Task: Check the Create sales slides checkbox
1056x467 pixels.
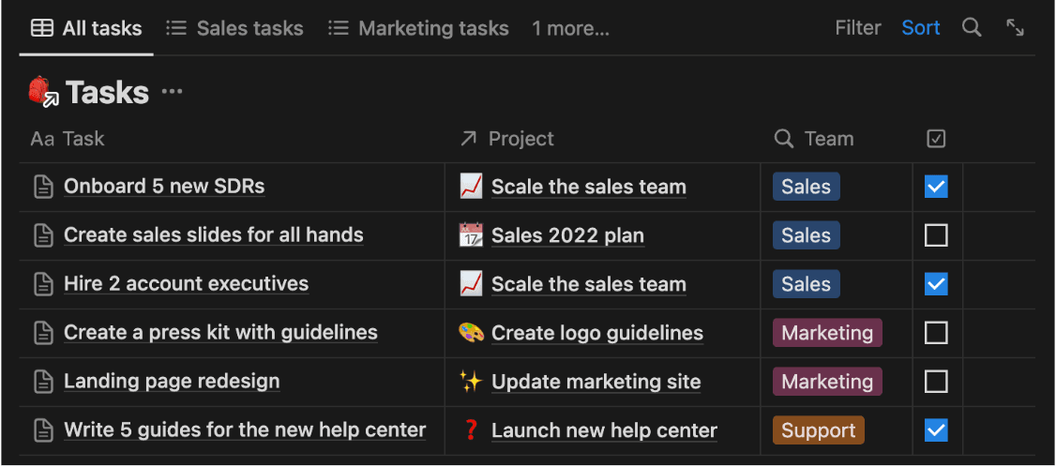Action: click(x=936, y=235)
